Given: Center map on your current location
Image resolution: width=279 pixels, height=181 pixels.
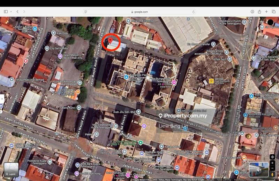Looking at the screenshot, I should 272,157.
